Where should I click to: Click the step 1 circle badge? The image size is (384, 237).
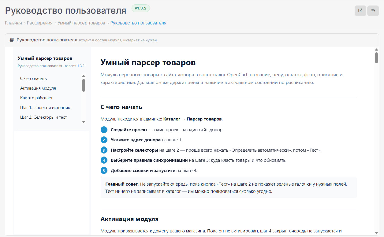click(x=104, y=130)
